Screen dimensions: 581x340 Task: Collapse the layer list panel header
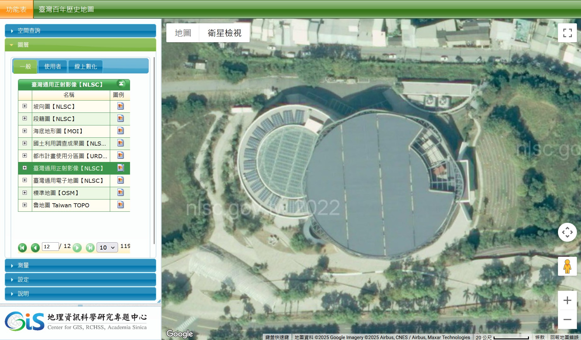(121, 84)
